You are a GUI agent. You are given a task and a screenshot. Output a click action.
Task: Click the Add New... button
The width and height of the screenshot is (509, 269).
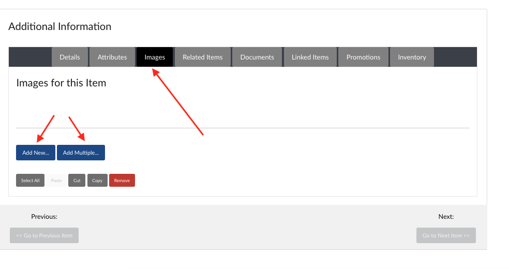click(36, 153)
